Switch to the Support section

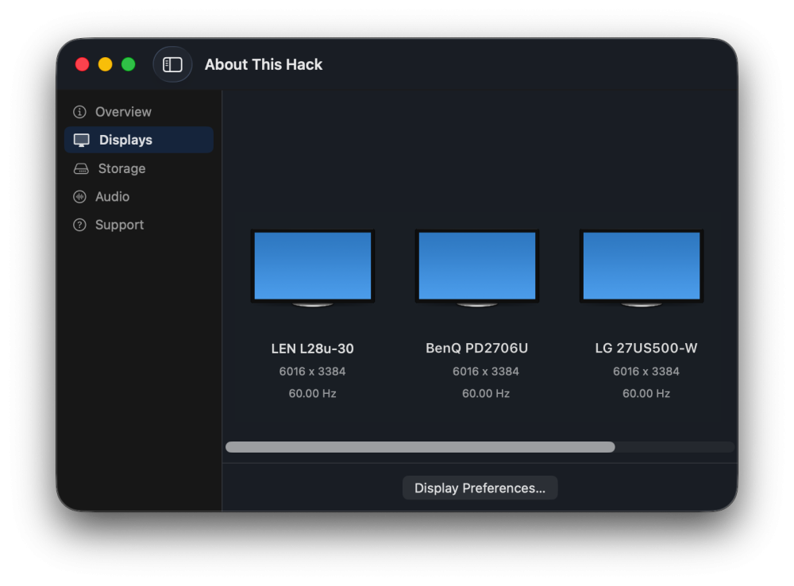[139, 225]
